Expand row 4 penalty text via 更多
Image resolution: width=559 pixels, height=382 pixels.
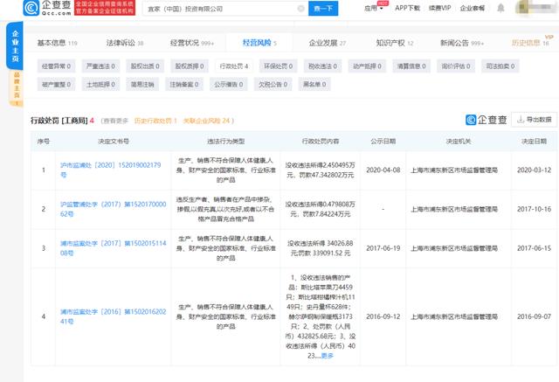[327, 356]
